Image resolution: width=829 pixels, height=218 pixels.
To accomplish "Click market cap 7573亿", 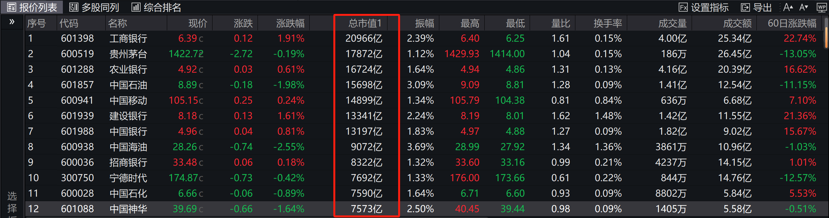I will [x=366, y=209].
